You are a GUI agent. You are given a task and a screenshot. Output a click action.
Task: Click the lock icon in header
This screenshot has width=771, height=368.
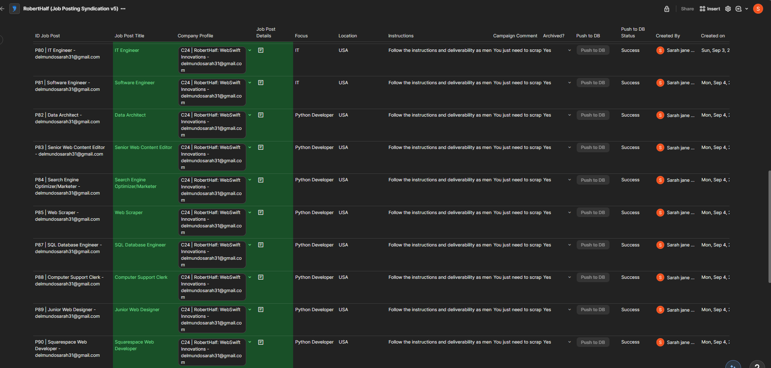point(667,9)
